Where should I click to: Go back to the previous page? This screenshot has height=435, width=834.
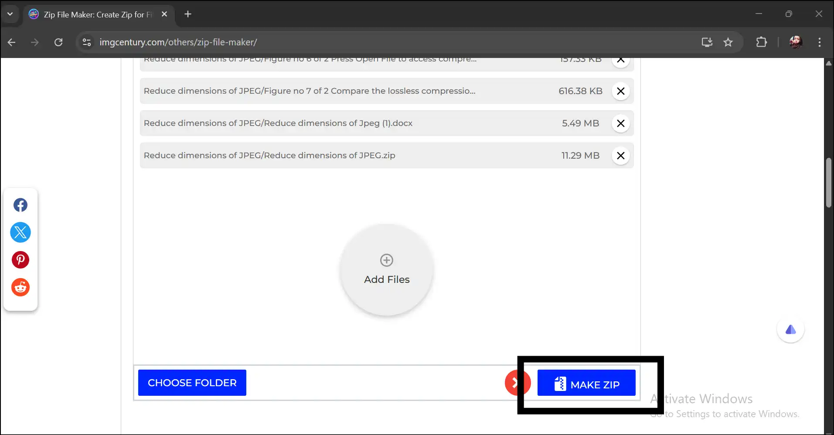[12, 42]
